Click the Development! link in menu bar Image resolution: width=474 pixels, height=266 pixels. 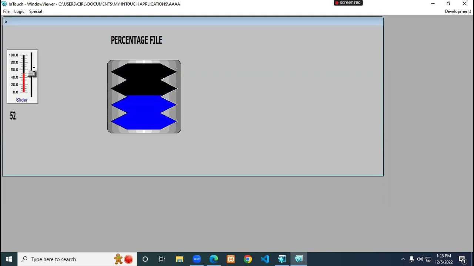(458, 11)
